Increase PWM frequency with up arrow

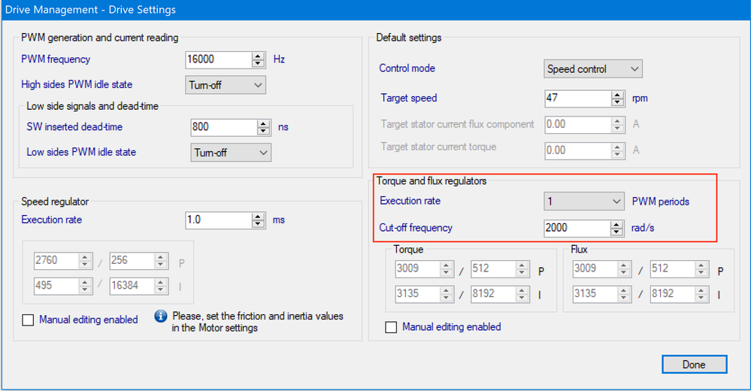click(258, 56)
